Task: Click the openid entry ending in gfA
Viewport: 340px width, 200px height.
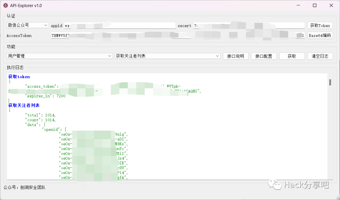Action: tap(93, 177)
